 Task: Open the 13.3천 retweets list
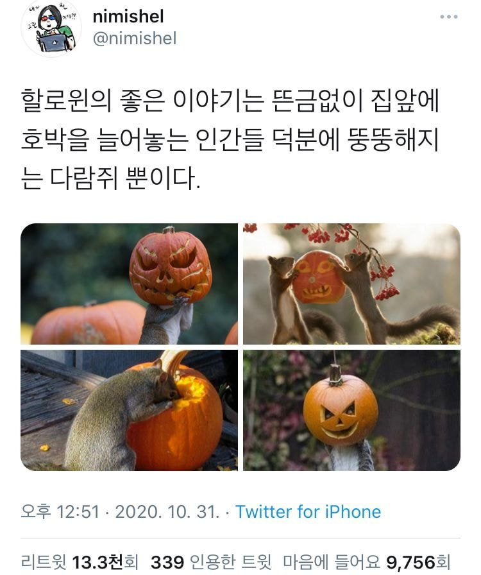click(80, 562)
